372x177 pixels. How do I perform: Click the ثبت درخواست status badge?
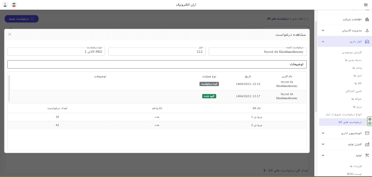pos(209,84)
